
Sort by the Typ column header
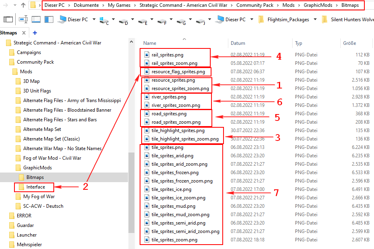click(299, 43)
